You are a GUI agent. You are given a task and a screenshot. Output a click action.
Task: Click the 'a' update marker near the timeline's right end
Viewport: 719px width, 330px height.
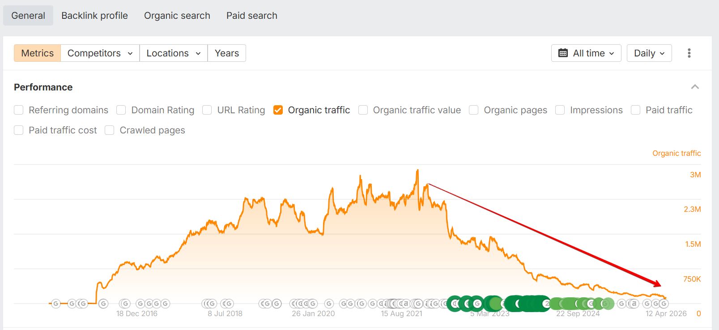634,304
